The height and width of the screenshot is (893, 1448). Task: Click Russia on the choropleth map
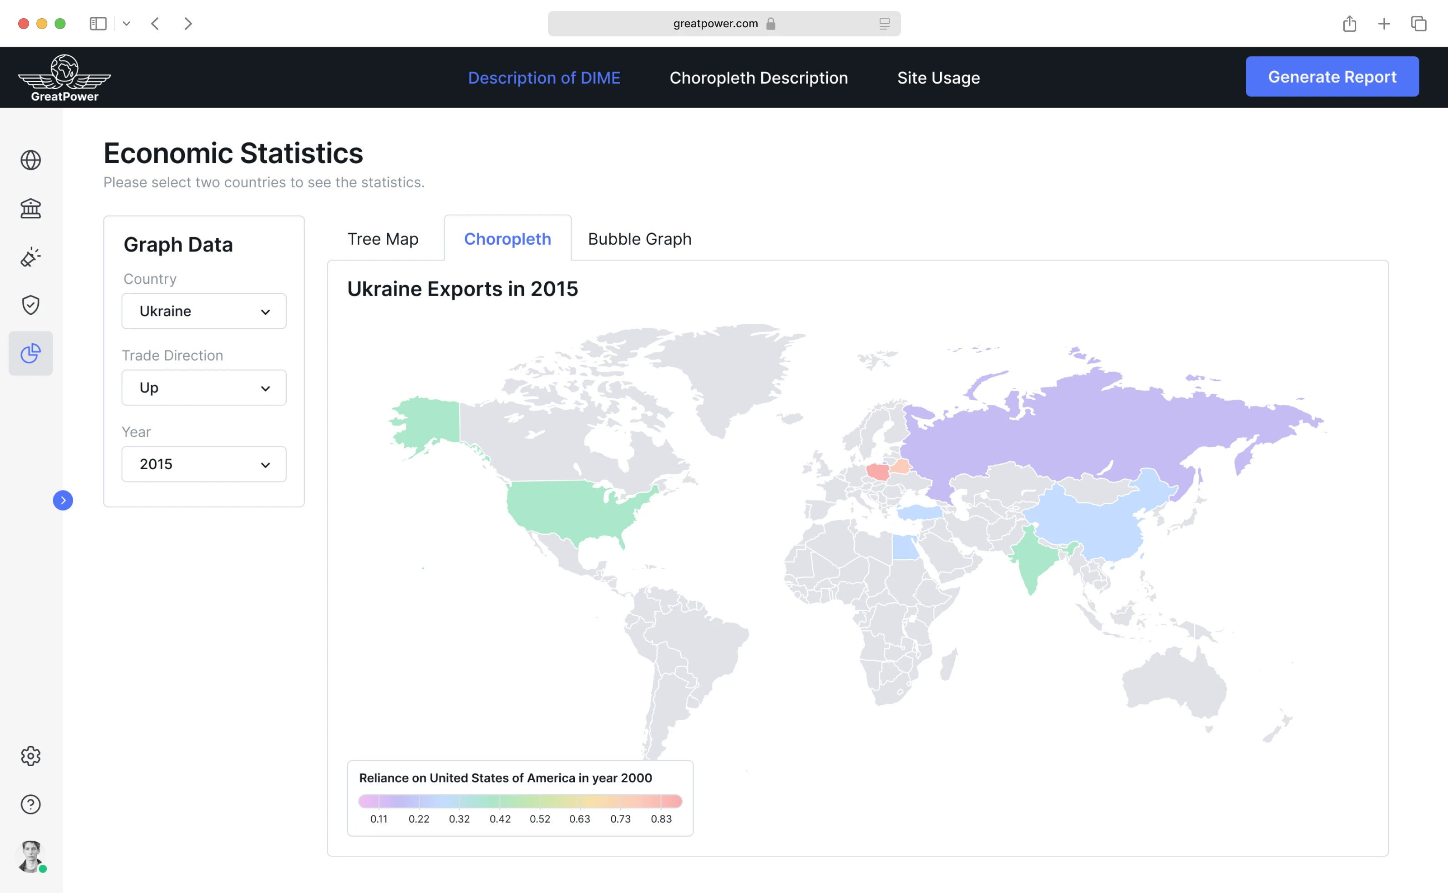[1094, 425]
